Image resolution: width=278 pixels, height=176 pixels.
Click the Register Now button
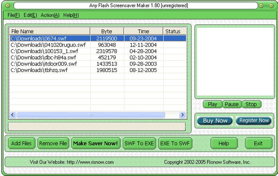point(254,120)
